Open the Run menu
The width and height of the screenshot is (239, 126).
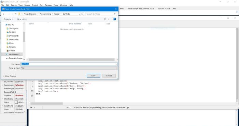pos(41,5)
